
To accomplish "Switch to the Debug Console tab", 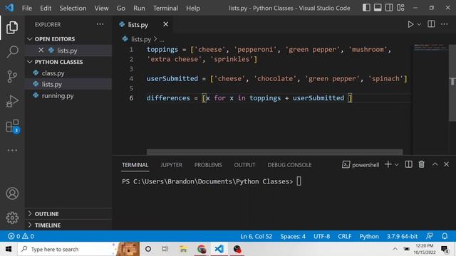I will point(289,165).
